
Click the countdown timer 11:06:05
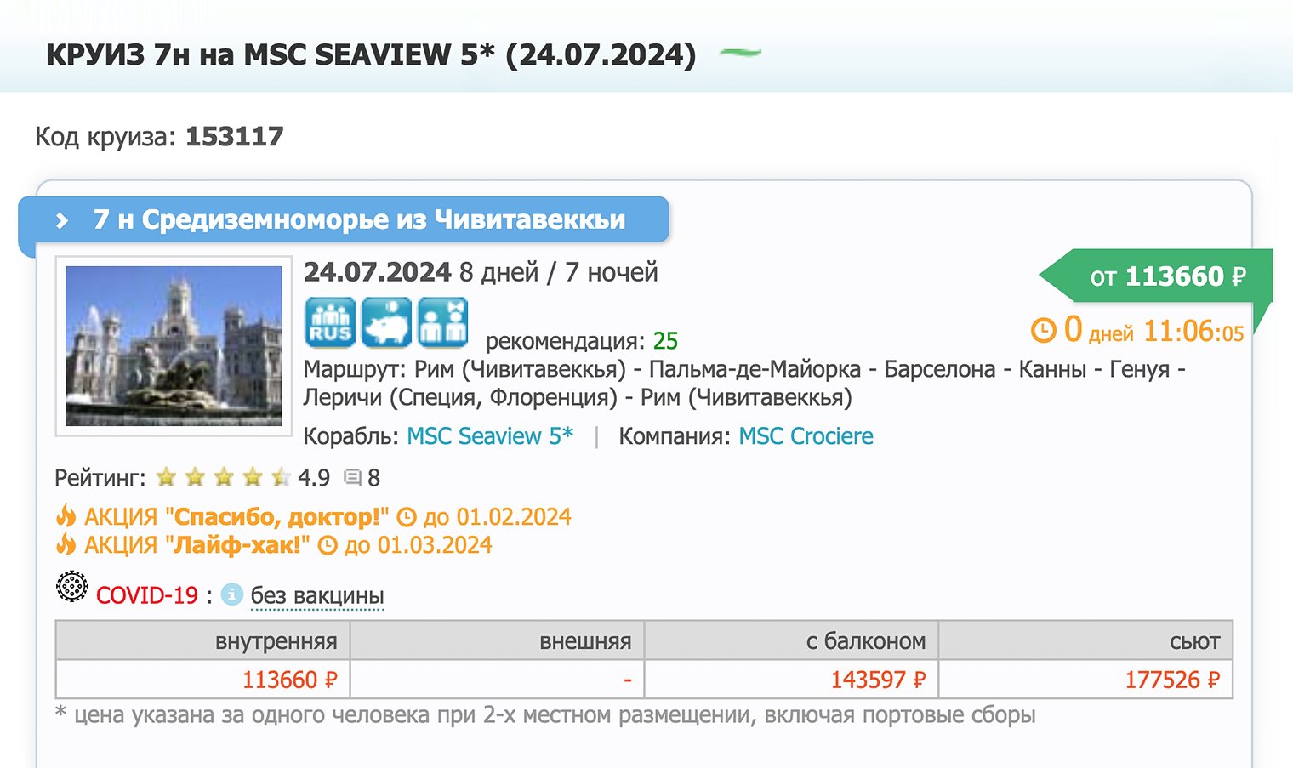(1193, 331)
